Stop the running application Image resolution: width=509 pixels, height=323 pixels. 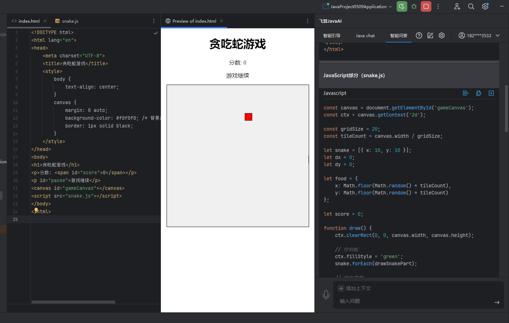426,6
